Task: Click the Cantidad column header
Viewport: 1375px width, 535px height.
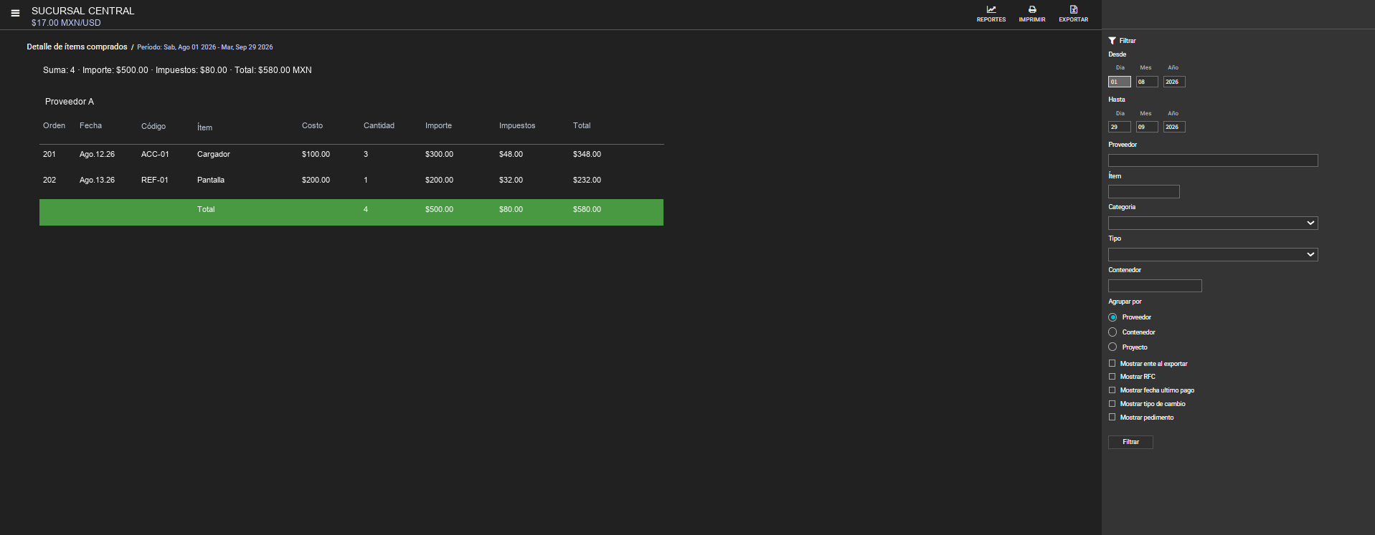Action: pos(379,126)
